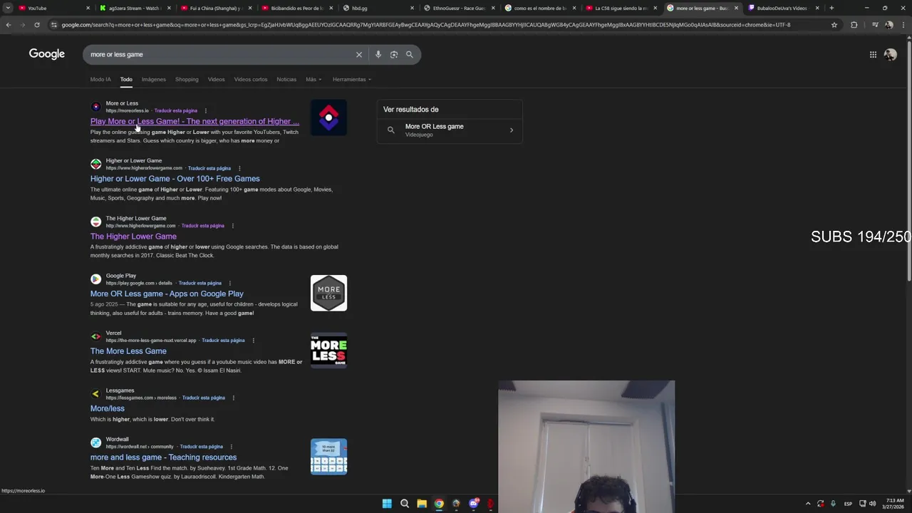This screenshot has width=912, height=513.
Task: Open the taskbar volume control
Action: point(872,504)
